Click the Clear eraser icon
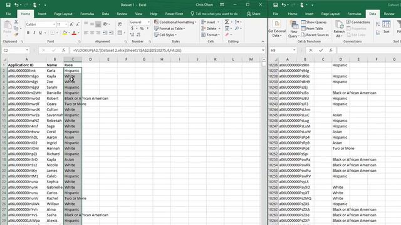Viewport: 401px width, 225px height. (227, 35)
